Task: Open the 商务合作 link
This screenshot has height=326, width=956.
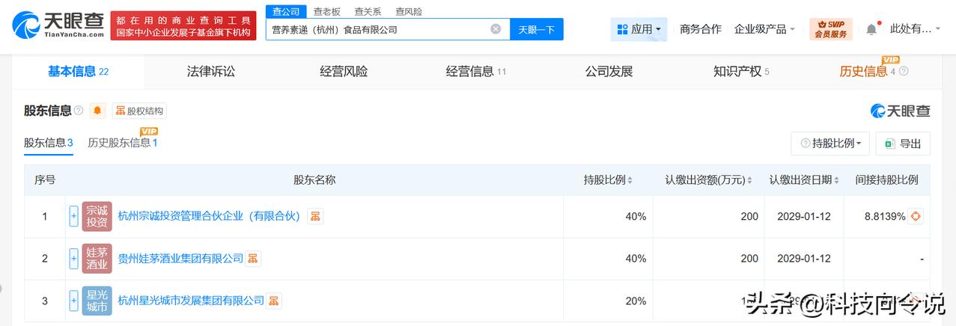Action: click(701, 29)
